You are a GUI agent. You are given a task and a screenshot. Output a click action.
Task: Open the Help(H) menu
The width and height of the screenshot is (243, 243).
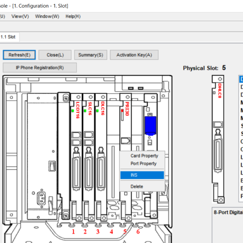(x=73, y=16)
